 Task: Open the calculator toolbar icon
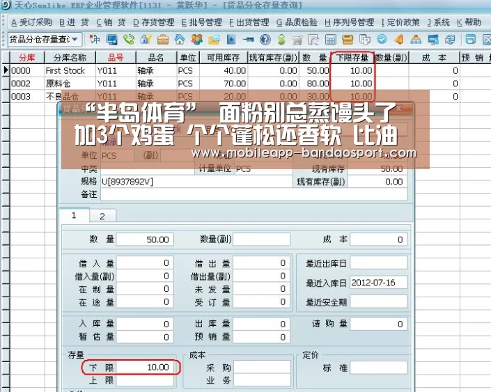331,40
